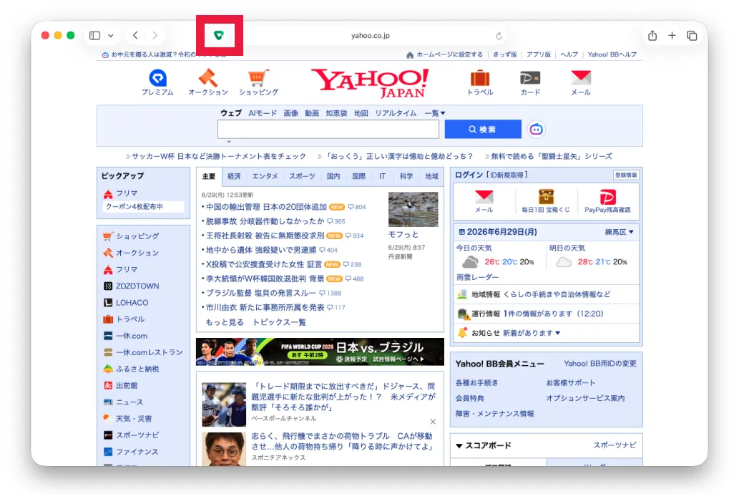
Task: Open the bird photo thumbnail モフっと
Action: coord(413,209)
